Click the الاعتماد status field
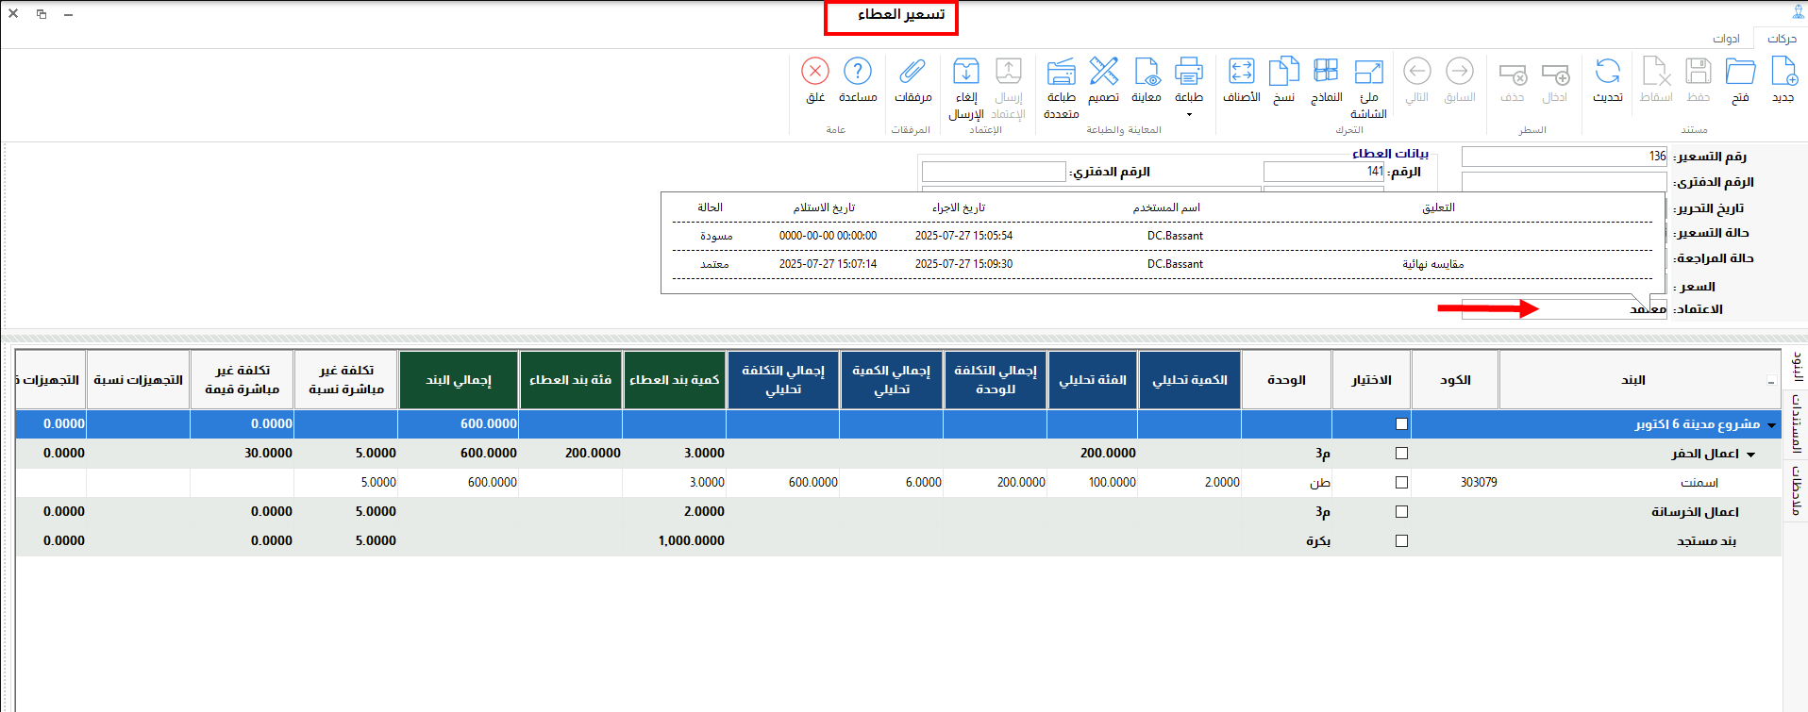This screenshot has height=712, width=1808. (1565, 309)
